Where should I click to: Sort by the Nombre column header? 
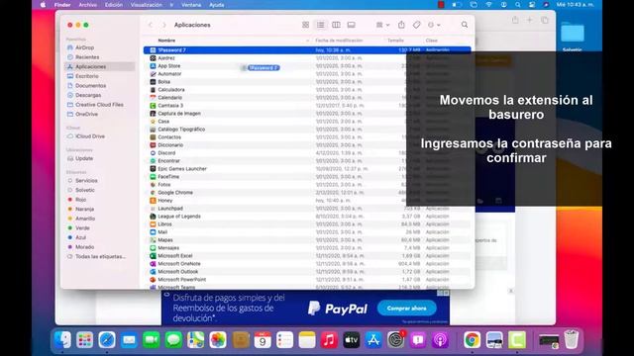coord(166,41)
